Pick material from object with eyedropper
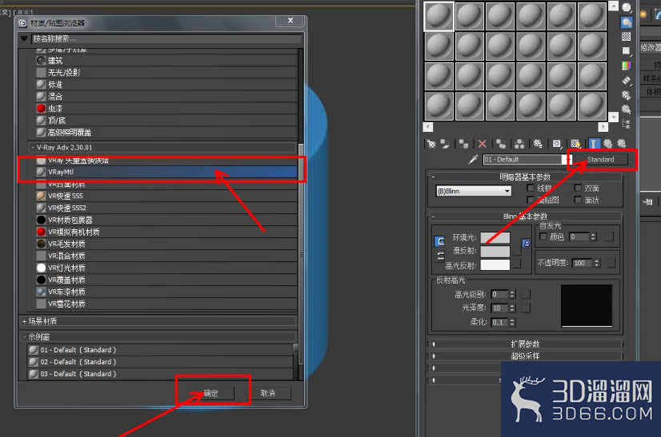Viewport: 661px width, 437px height. [473, 160]
